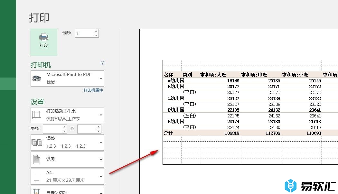This screenshot has height=194, width=338.
Task: Click the 名称 column header in the preview
Action: [x=168, y=75]
